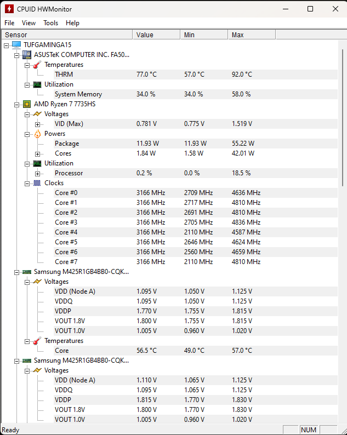Maximize the HWMonitor window

(x=310, y=9)
